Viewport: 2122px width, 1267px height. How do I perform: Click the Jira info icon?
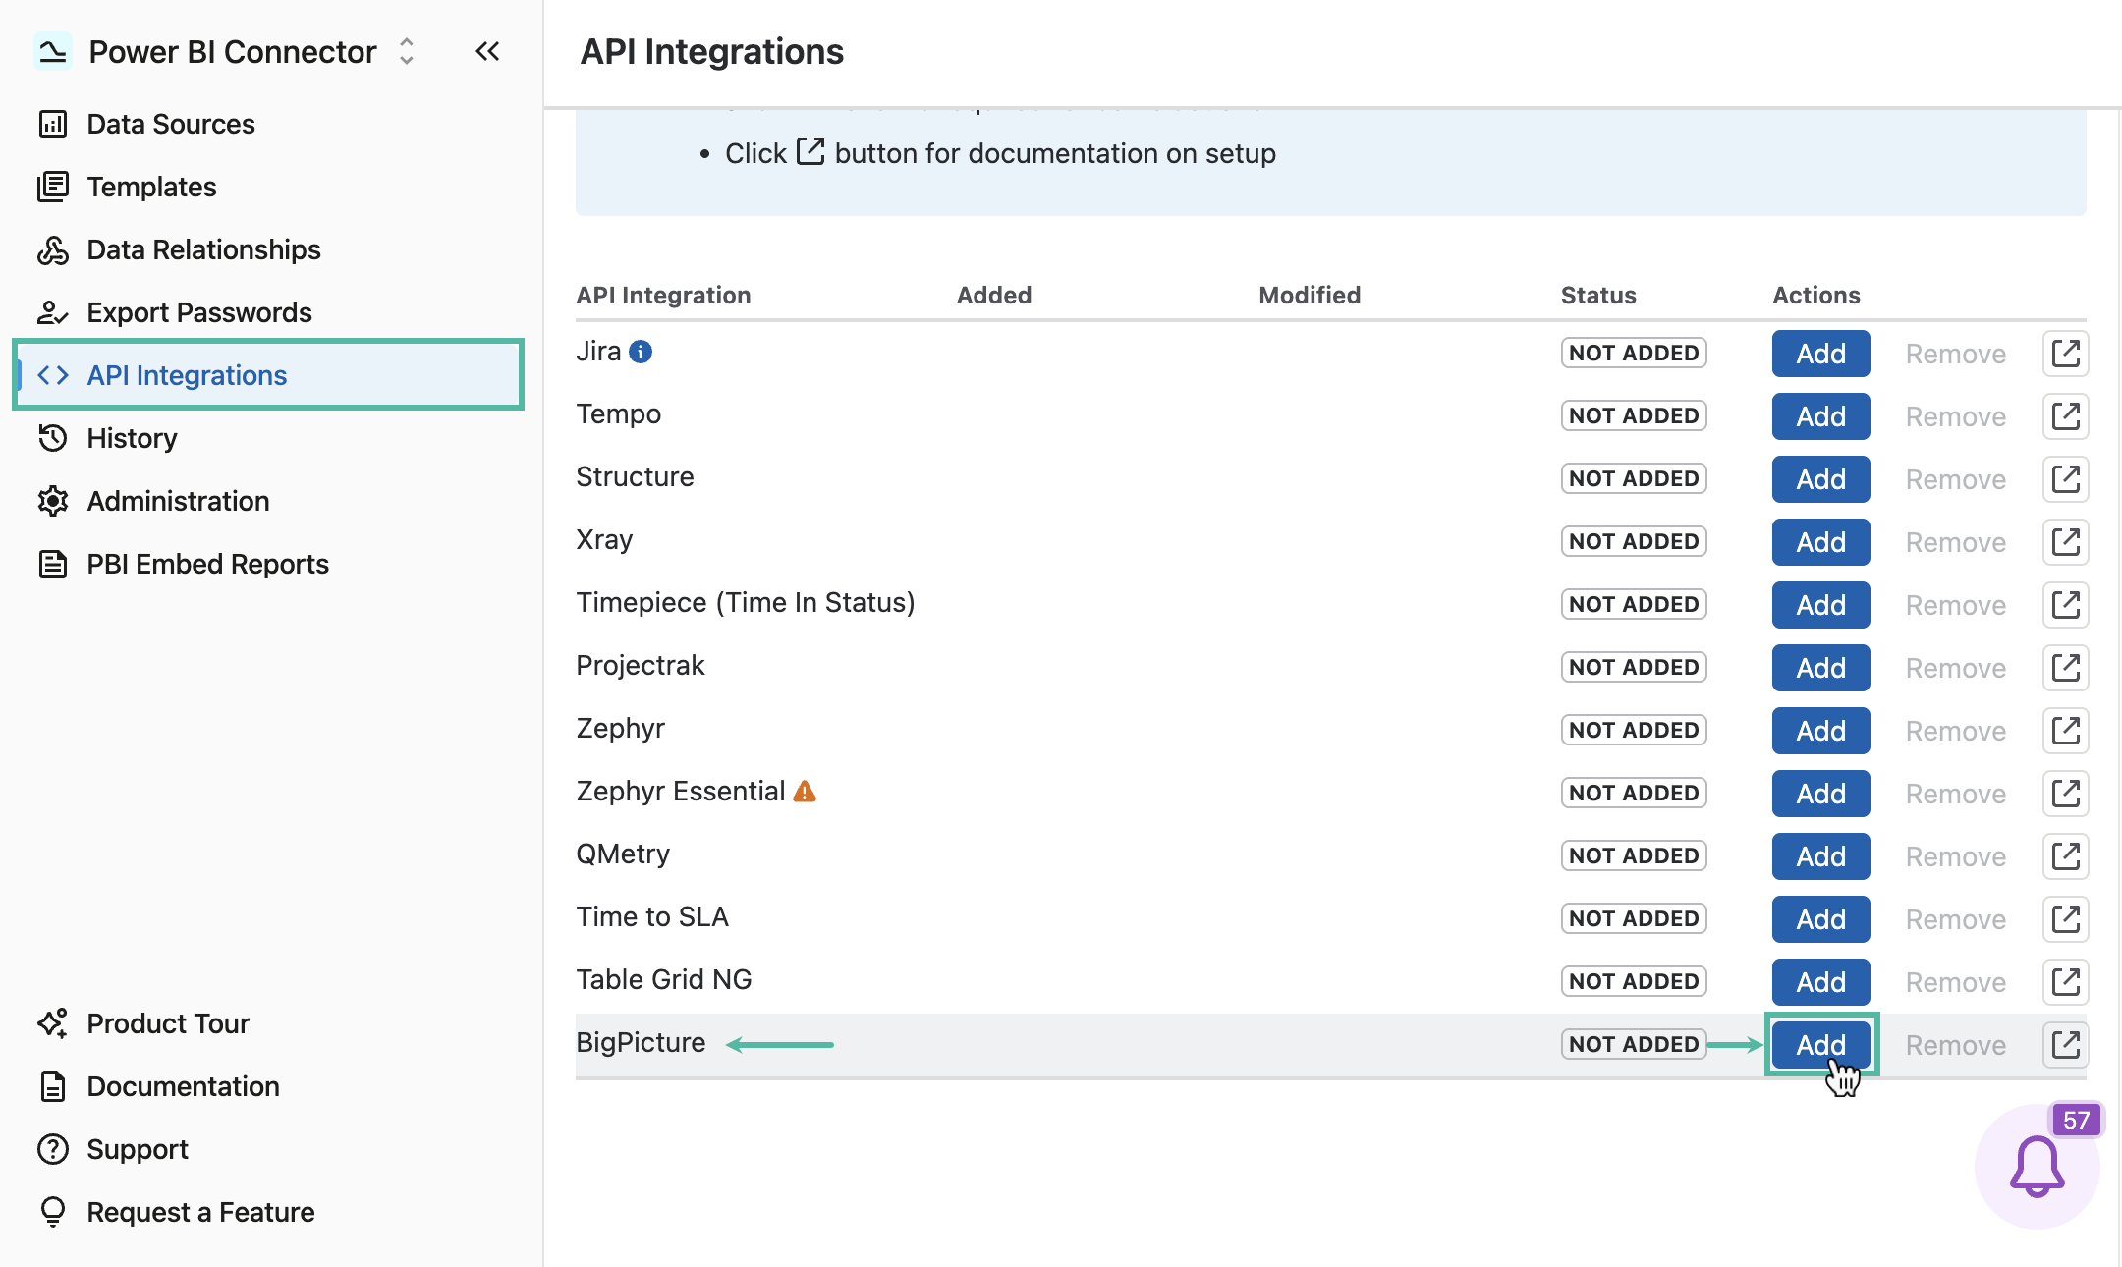pos(641,352)
